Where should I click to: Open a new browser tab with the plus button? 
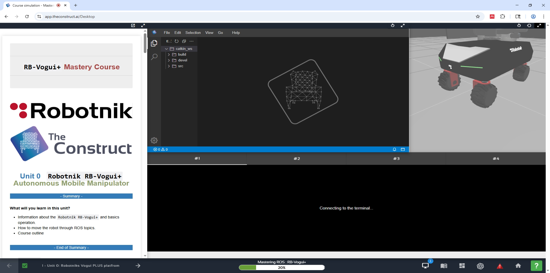click(76, 5)
